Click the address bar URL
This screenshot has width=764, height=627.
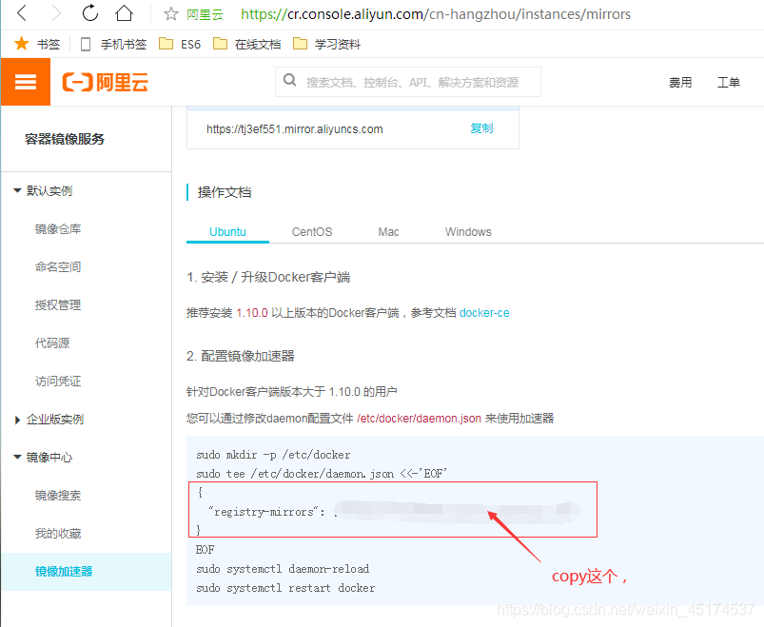click(x=436, y=14)
